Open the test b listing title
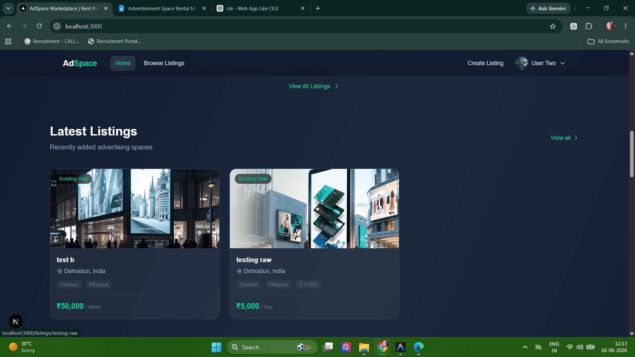This screenshot has height=357, width=635. [x=65, y=260]
